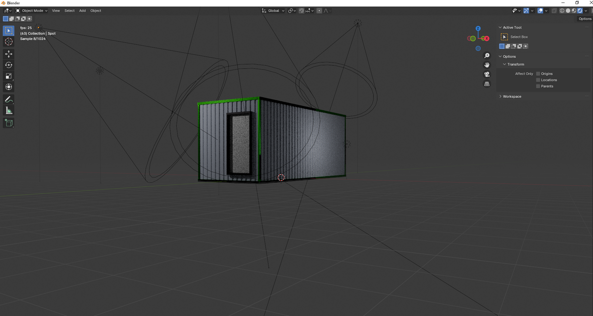Click the Blender logo in title bar

pos(2,2)
